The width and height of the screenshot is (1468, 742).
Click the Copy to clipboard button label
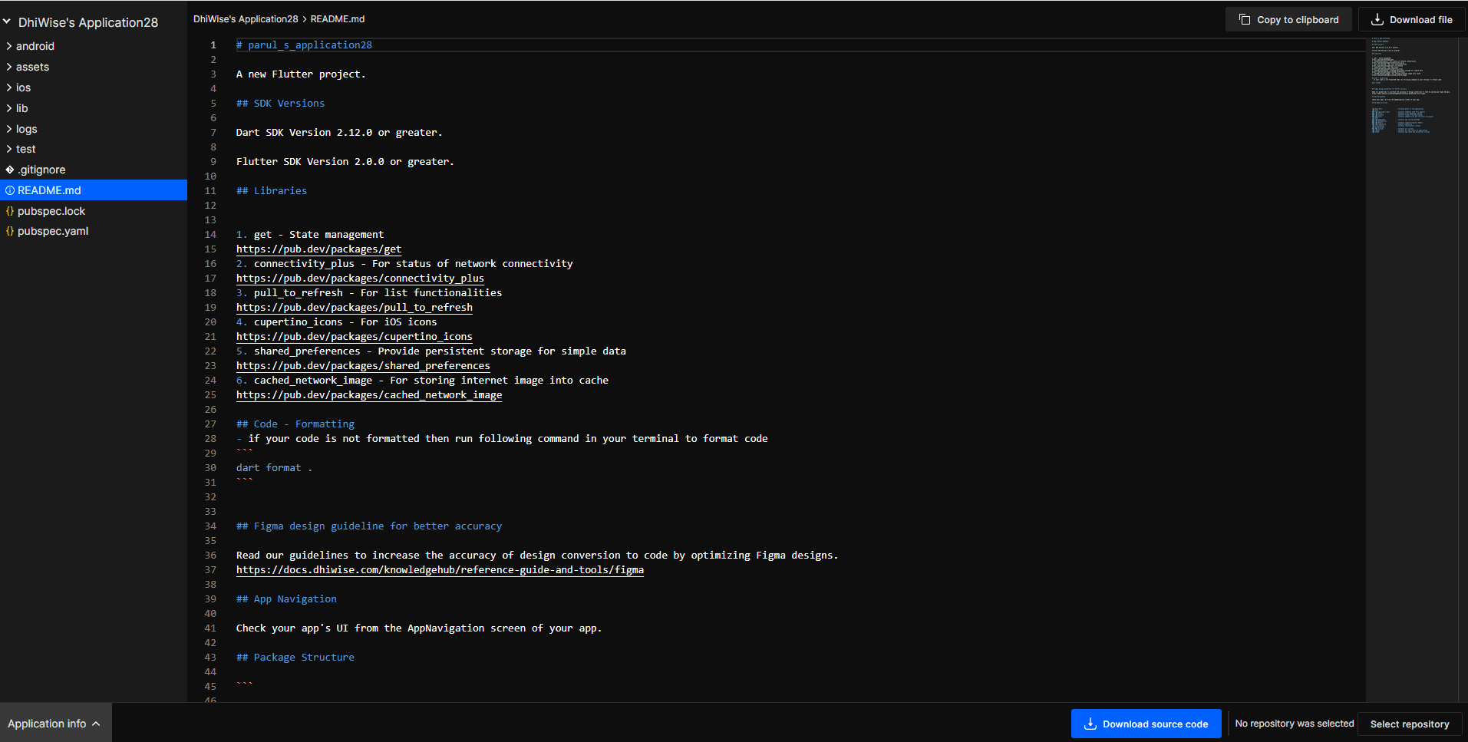coord(1298,20)
